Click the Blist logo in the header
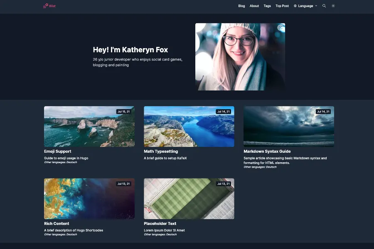 (49, 6)
